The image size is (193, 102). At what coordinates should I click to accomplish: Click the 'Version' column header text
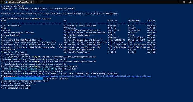tap(113, 21)
